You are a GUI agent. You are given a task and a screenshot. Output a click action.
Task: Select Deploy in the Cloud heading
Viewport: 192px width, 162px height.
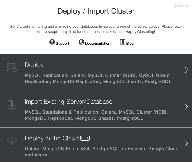(x=52, y=138)
